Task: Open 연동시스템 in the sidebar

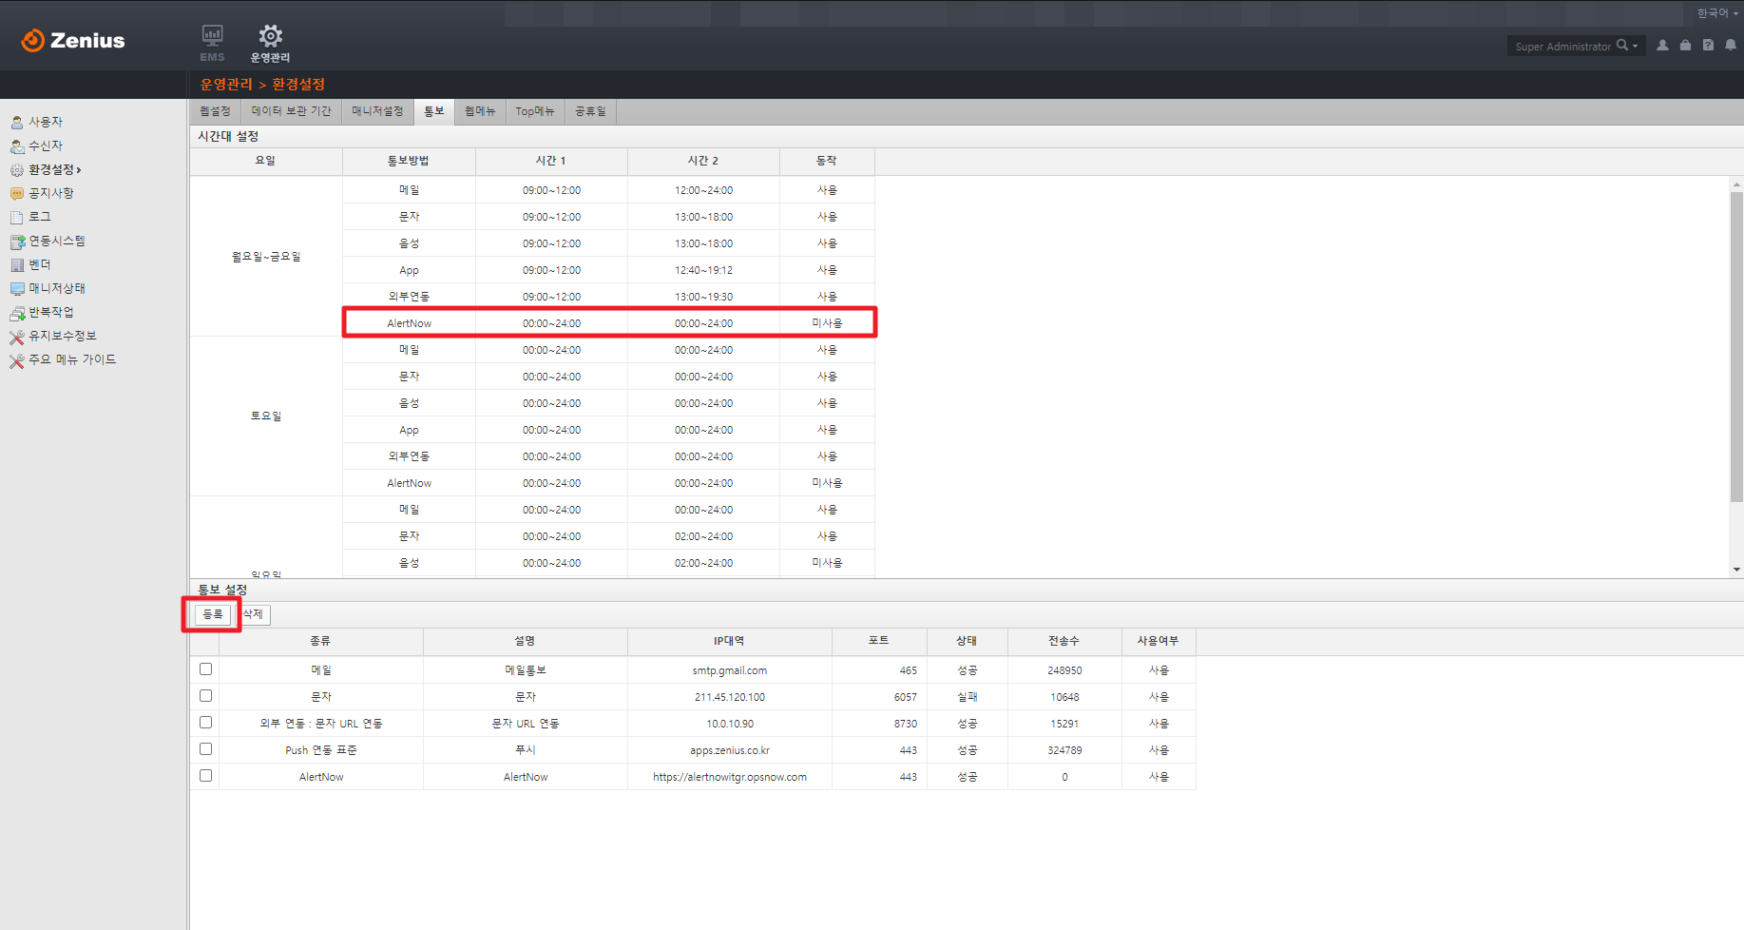Action: (x=56, y=241)
